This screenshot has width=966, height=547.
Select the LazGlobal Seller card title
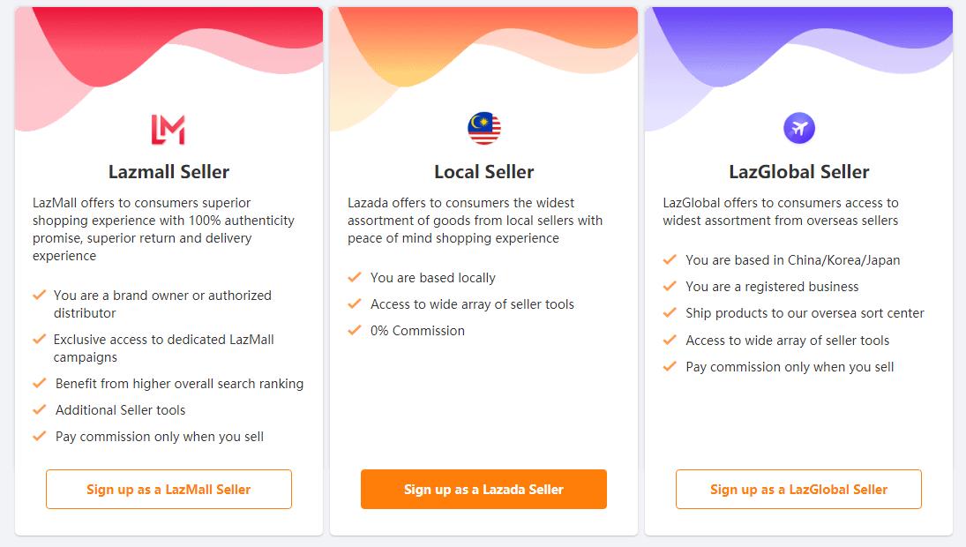pyautogui.click(x=798, y=172)
